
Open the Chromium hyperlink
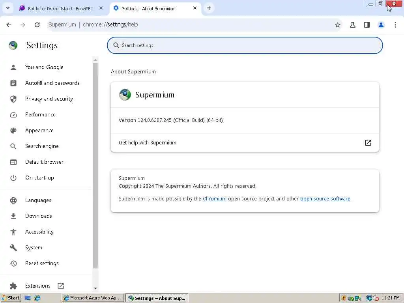(x=214, y=199)
